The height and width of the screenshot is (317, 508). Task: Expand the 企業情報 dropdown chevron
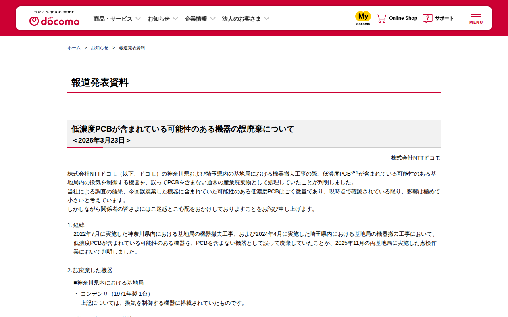pos(213,19)
